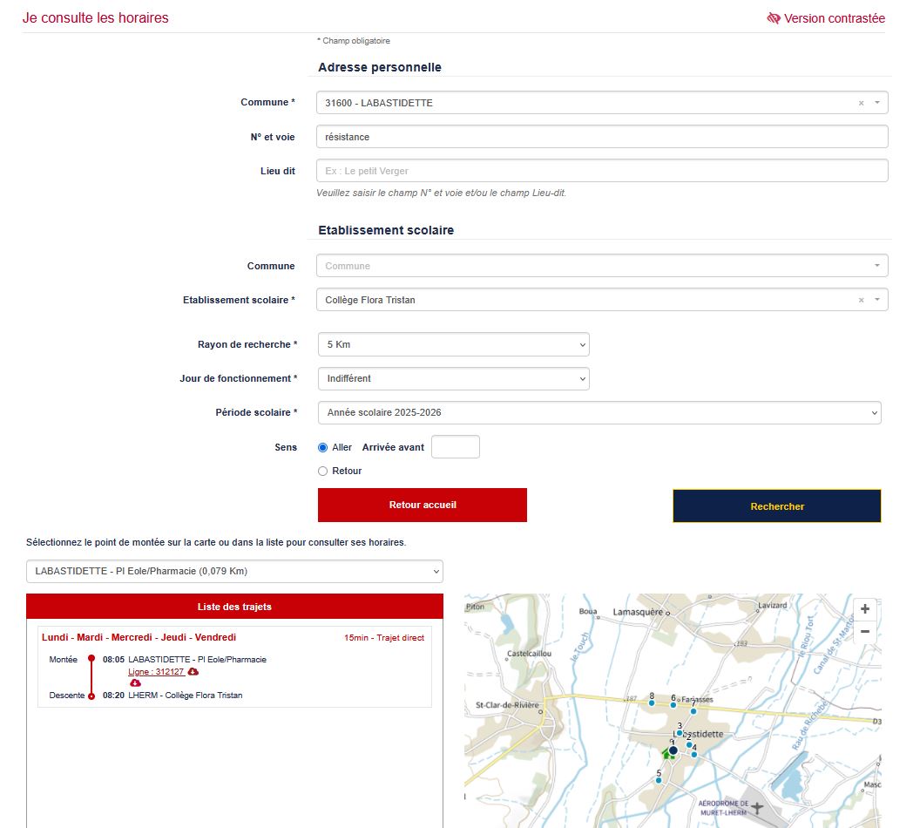The height and width of the screenshot is (828, 913).
Task: Click the Version contrastée link text
Action: click(834, 18)
